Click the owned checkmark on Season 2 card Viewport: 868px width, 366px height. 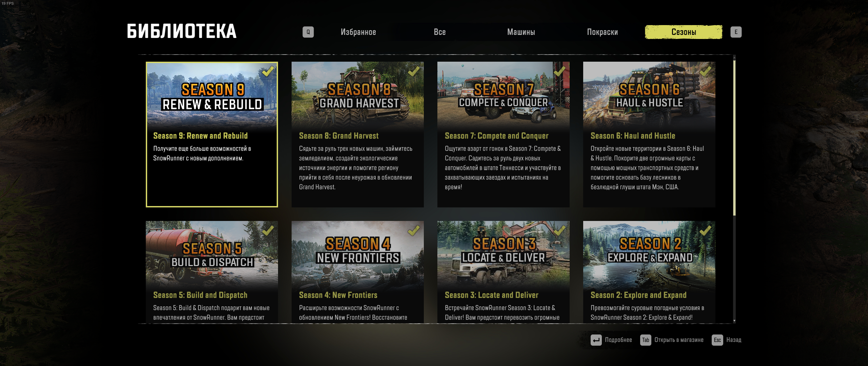tap(705, 230)
